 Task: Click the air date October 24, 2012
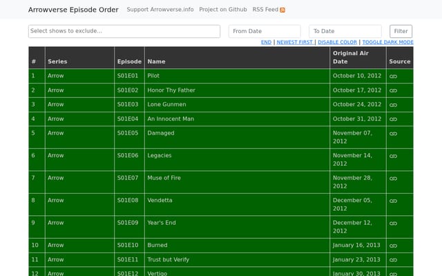357,104
